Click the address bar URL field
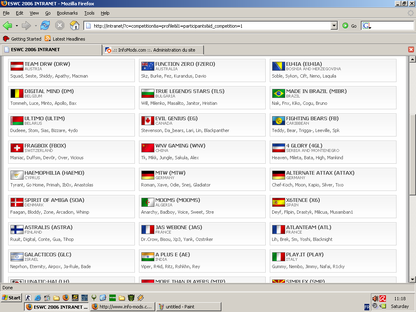 click(x=211, y=26)
